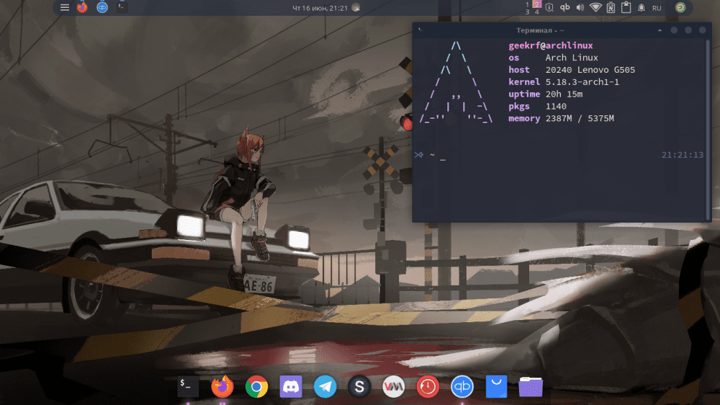Click the terminal vertical scrollbar
This screenshot has width=720, height=405.
pyautogui.click(x=708, y=129)
